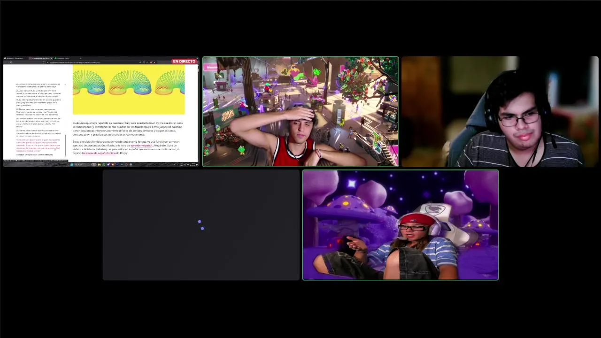The height and width of the screenshot is (338, 601).
Task: Select the tile with purple mushroom background
Action: (401, 225)
